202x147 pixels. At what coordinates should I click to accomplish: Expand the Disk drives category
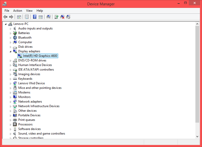click(x=11, y=47)
